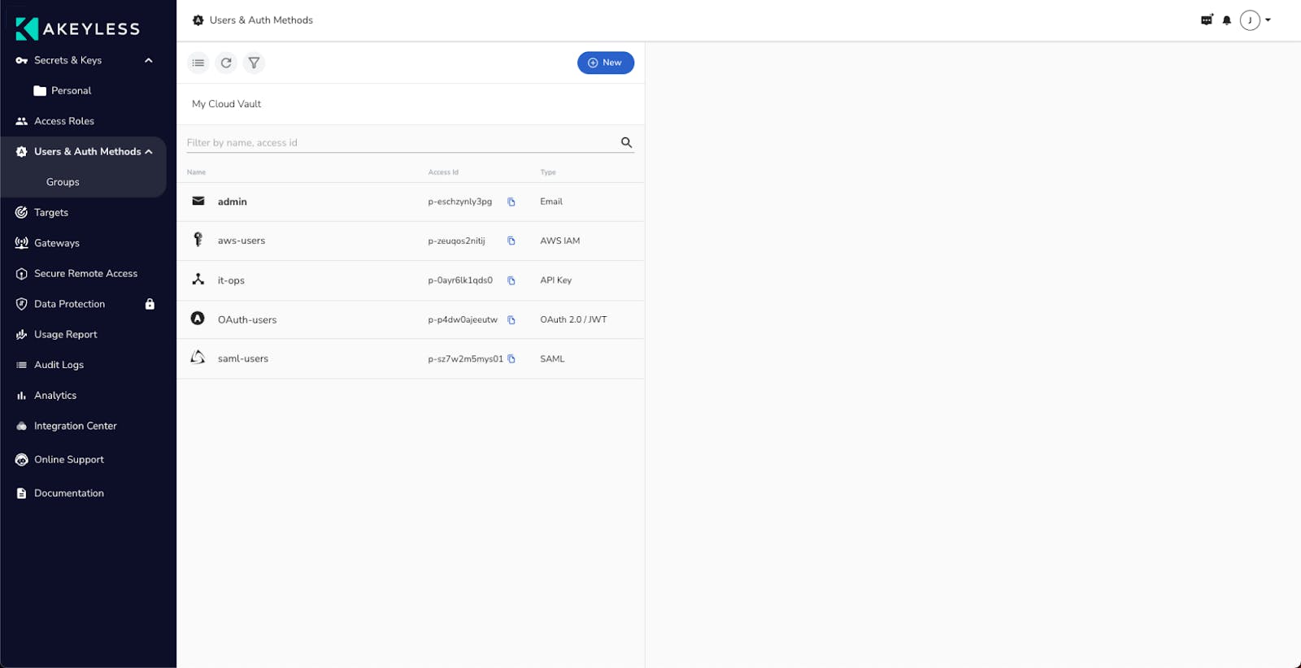Open Access Roles in sidebar
The image size is (1301, 668).
[x=64, y=121]
